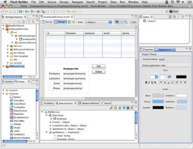Click the email column header
Image resolution: width=193 pixels, height=149 pixels.
tap(112, 33)
